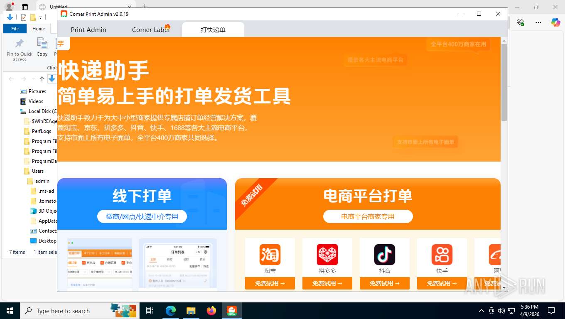Pick the Kuaishou (快手) camera icon
565x319 pixels.
pyautogui.click(x=442, y=255)
